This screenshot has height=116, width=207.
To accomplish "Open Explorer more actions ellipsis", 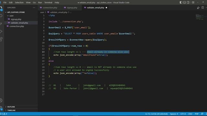I will click(x=34, y=8).
